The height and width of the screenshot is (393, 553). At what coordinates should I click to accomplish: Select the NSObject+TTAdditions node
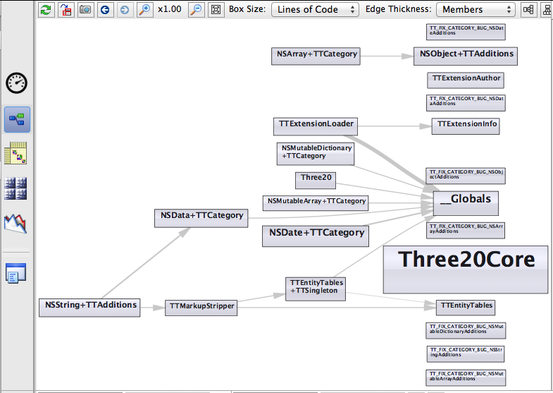466,56
